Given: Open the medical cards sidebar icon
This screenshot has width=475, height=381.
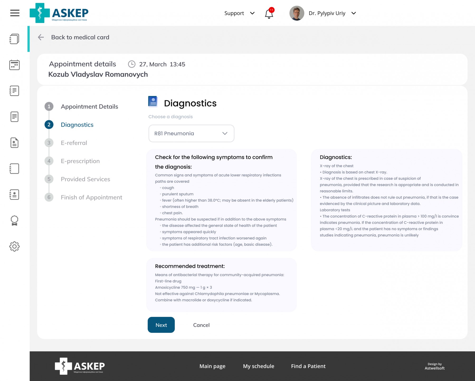Looking at the screenshot, I should point(15,39).
